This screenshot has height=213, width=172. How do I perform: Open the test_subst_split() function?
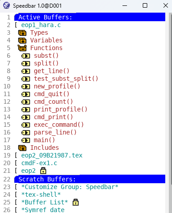tap(66, 79)
